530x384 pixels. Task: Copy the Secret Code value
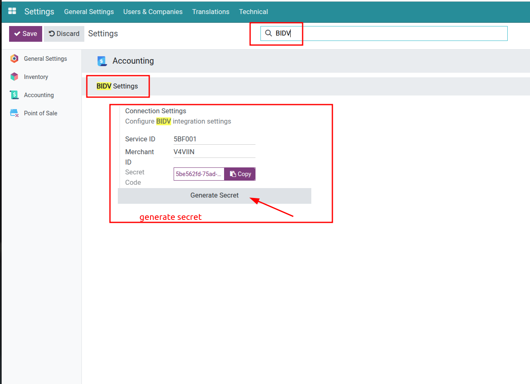[x=240, y=174]
